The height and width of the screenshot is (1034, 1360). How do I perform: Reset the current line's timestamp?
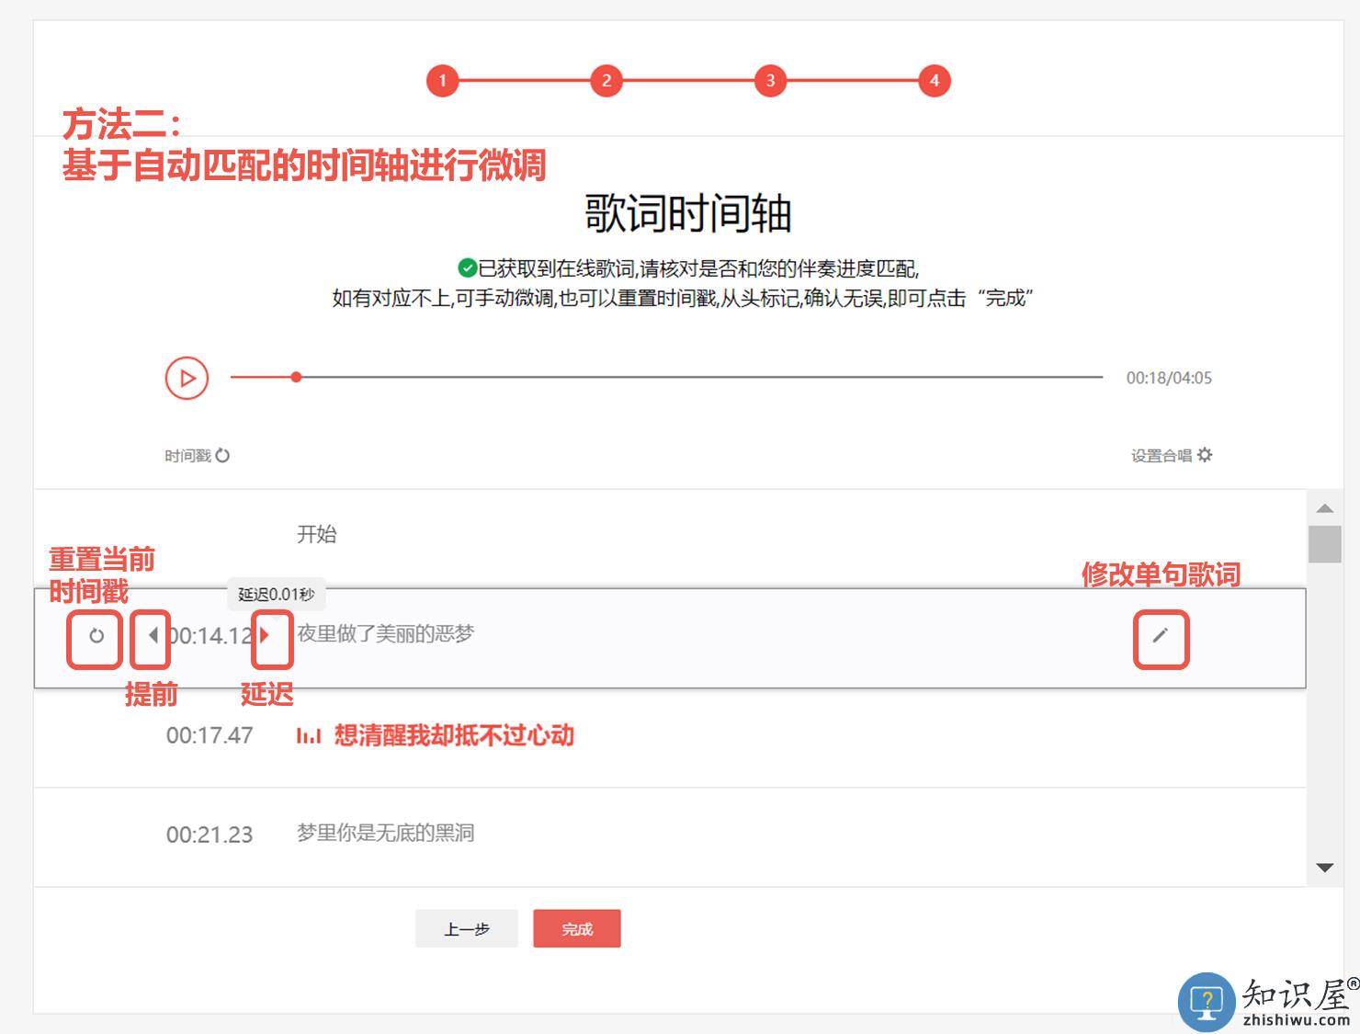coord(96,636)
